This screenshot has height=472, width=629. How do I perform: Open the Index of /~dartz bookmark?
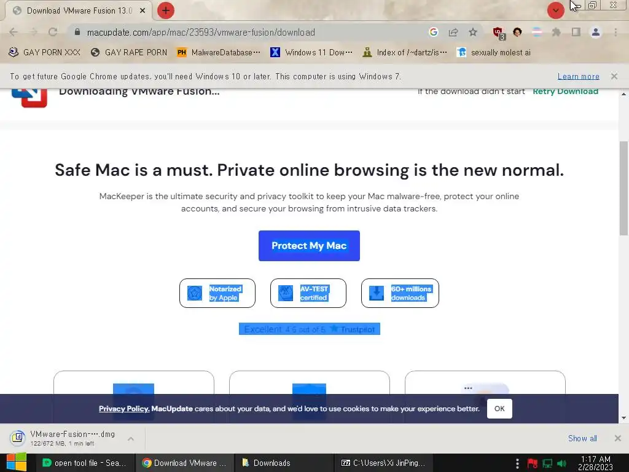(x=404, y=53)
